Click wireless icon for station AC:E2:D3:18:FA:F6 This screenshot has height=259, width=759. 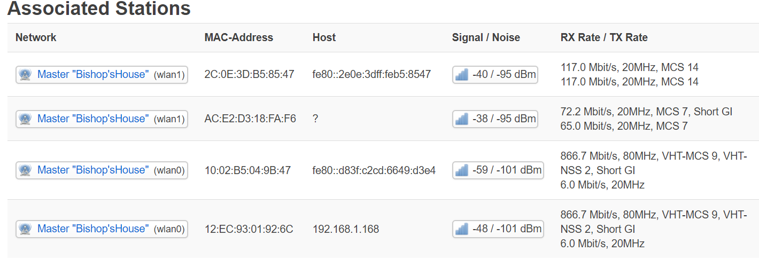(x=25, y=119)
